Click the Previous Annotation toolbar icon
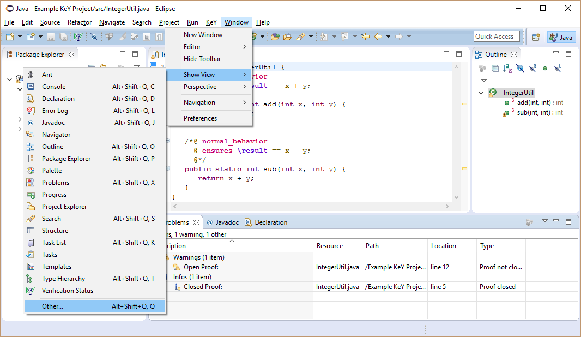This screenshot has width=581, height=337. click(x=344, y=37)
